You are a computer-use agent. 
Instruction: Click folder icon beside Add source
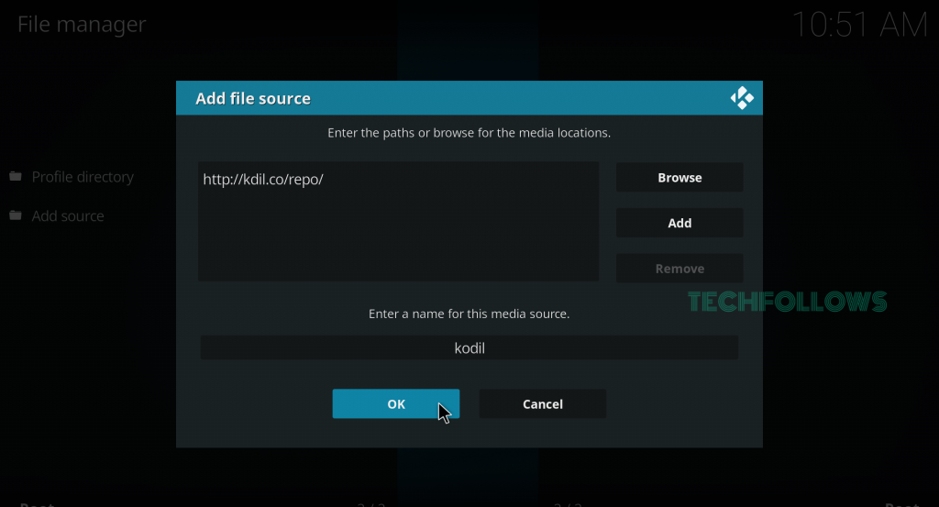tap(16, 215)
